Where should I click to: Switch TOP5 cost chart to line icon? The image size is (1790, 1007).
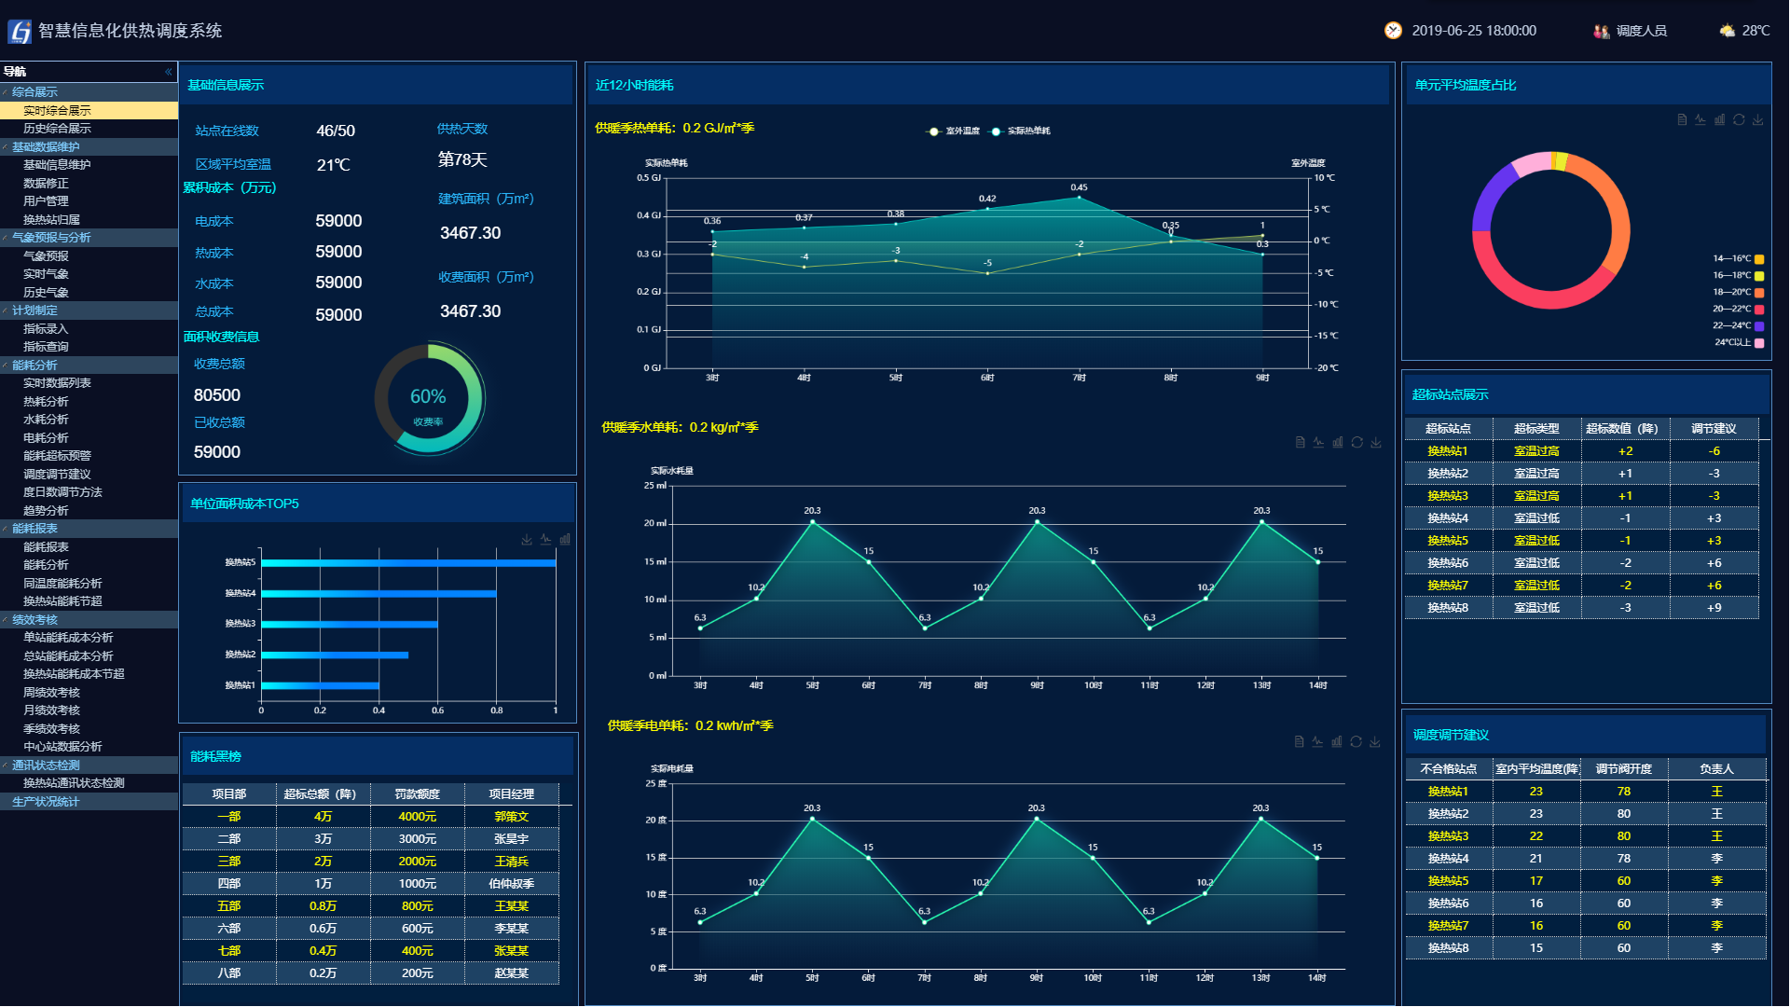click(545, 540)
